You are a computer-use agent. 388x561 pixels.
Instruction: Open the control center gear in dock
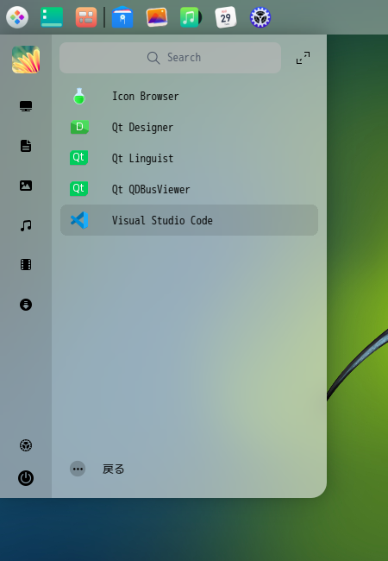coord(260,17)
